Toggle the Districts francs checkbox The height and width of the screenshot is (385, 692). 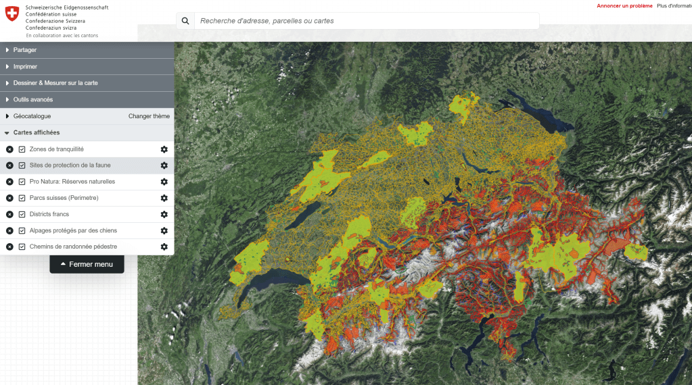[x=22, y=215]
